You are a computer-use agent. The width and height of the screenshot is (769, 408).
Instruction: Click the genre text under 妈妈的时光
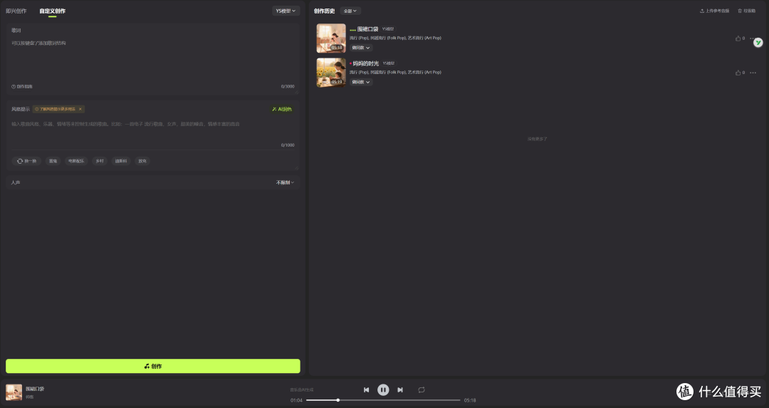pyautogui.click(x=395, y=72)
